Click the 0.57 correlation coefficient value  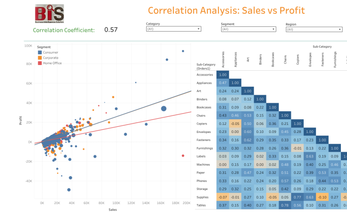(111, 30)
